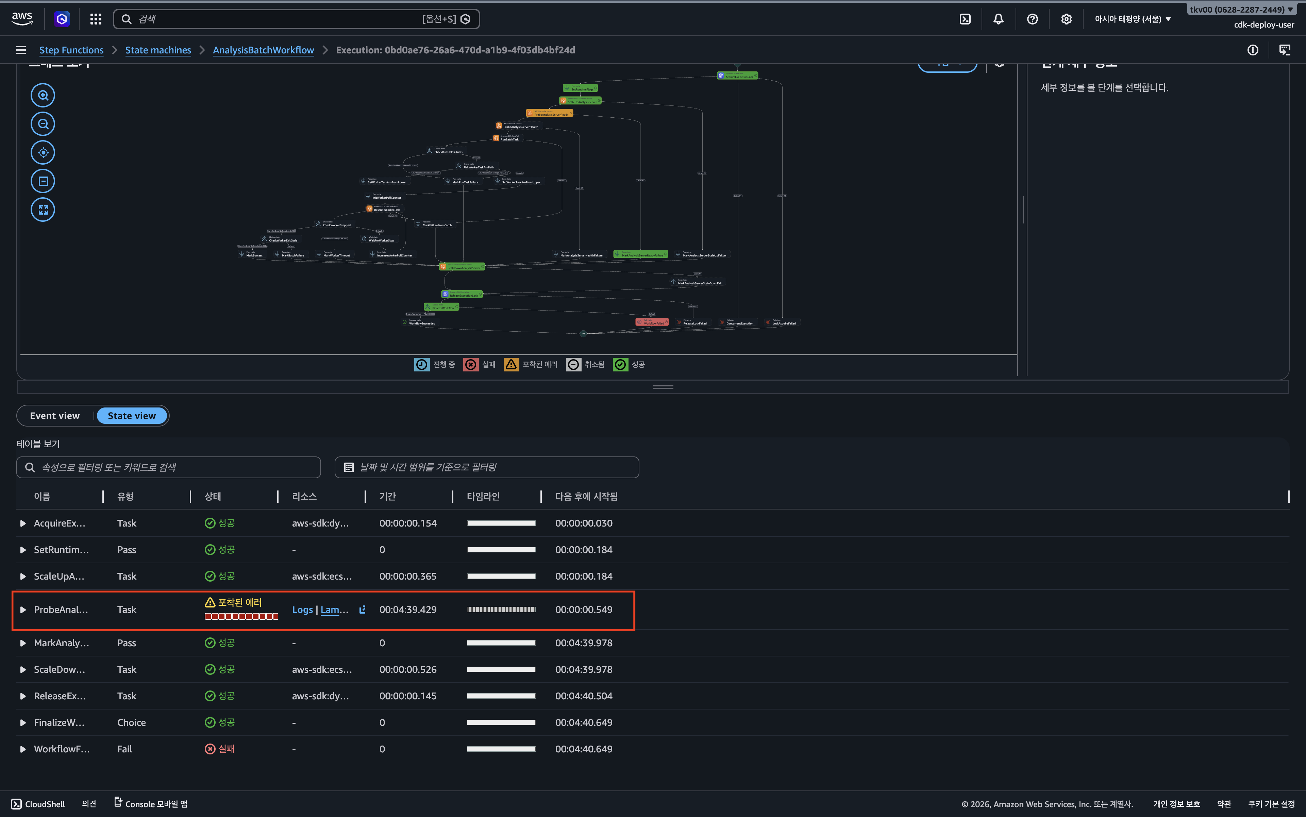
Task: Switch to Event view
Action: coord(54,416)
